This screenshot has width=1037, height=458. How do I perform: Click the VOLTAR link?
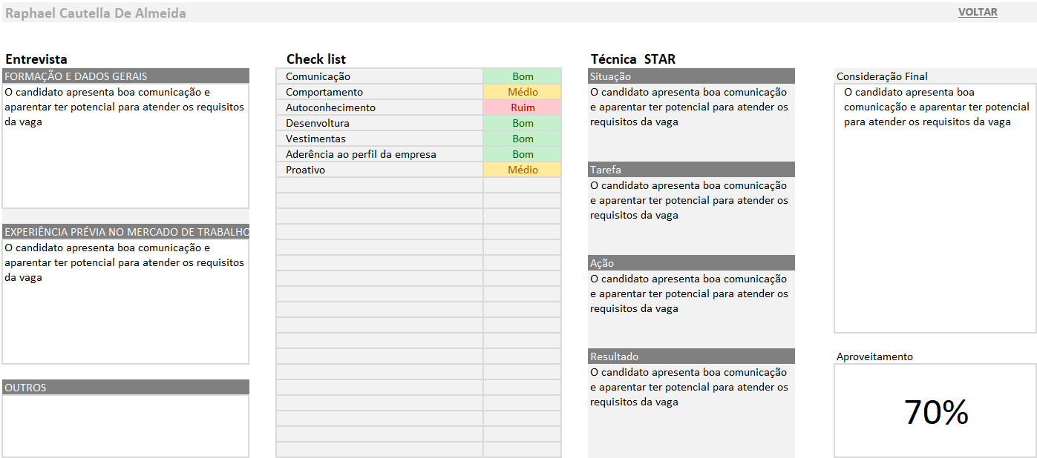coord(977,13)
